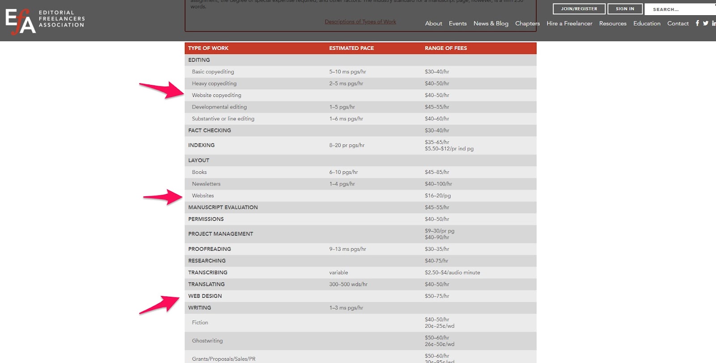
Task: Click the Ghostwriting fee $50–60/hr
Action: coord(437,338)
